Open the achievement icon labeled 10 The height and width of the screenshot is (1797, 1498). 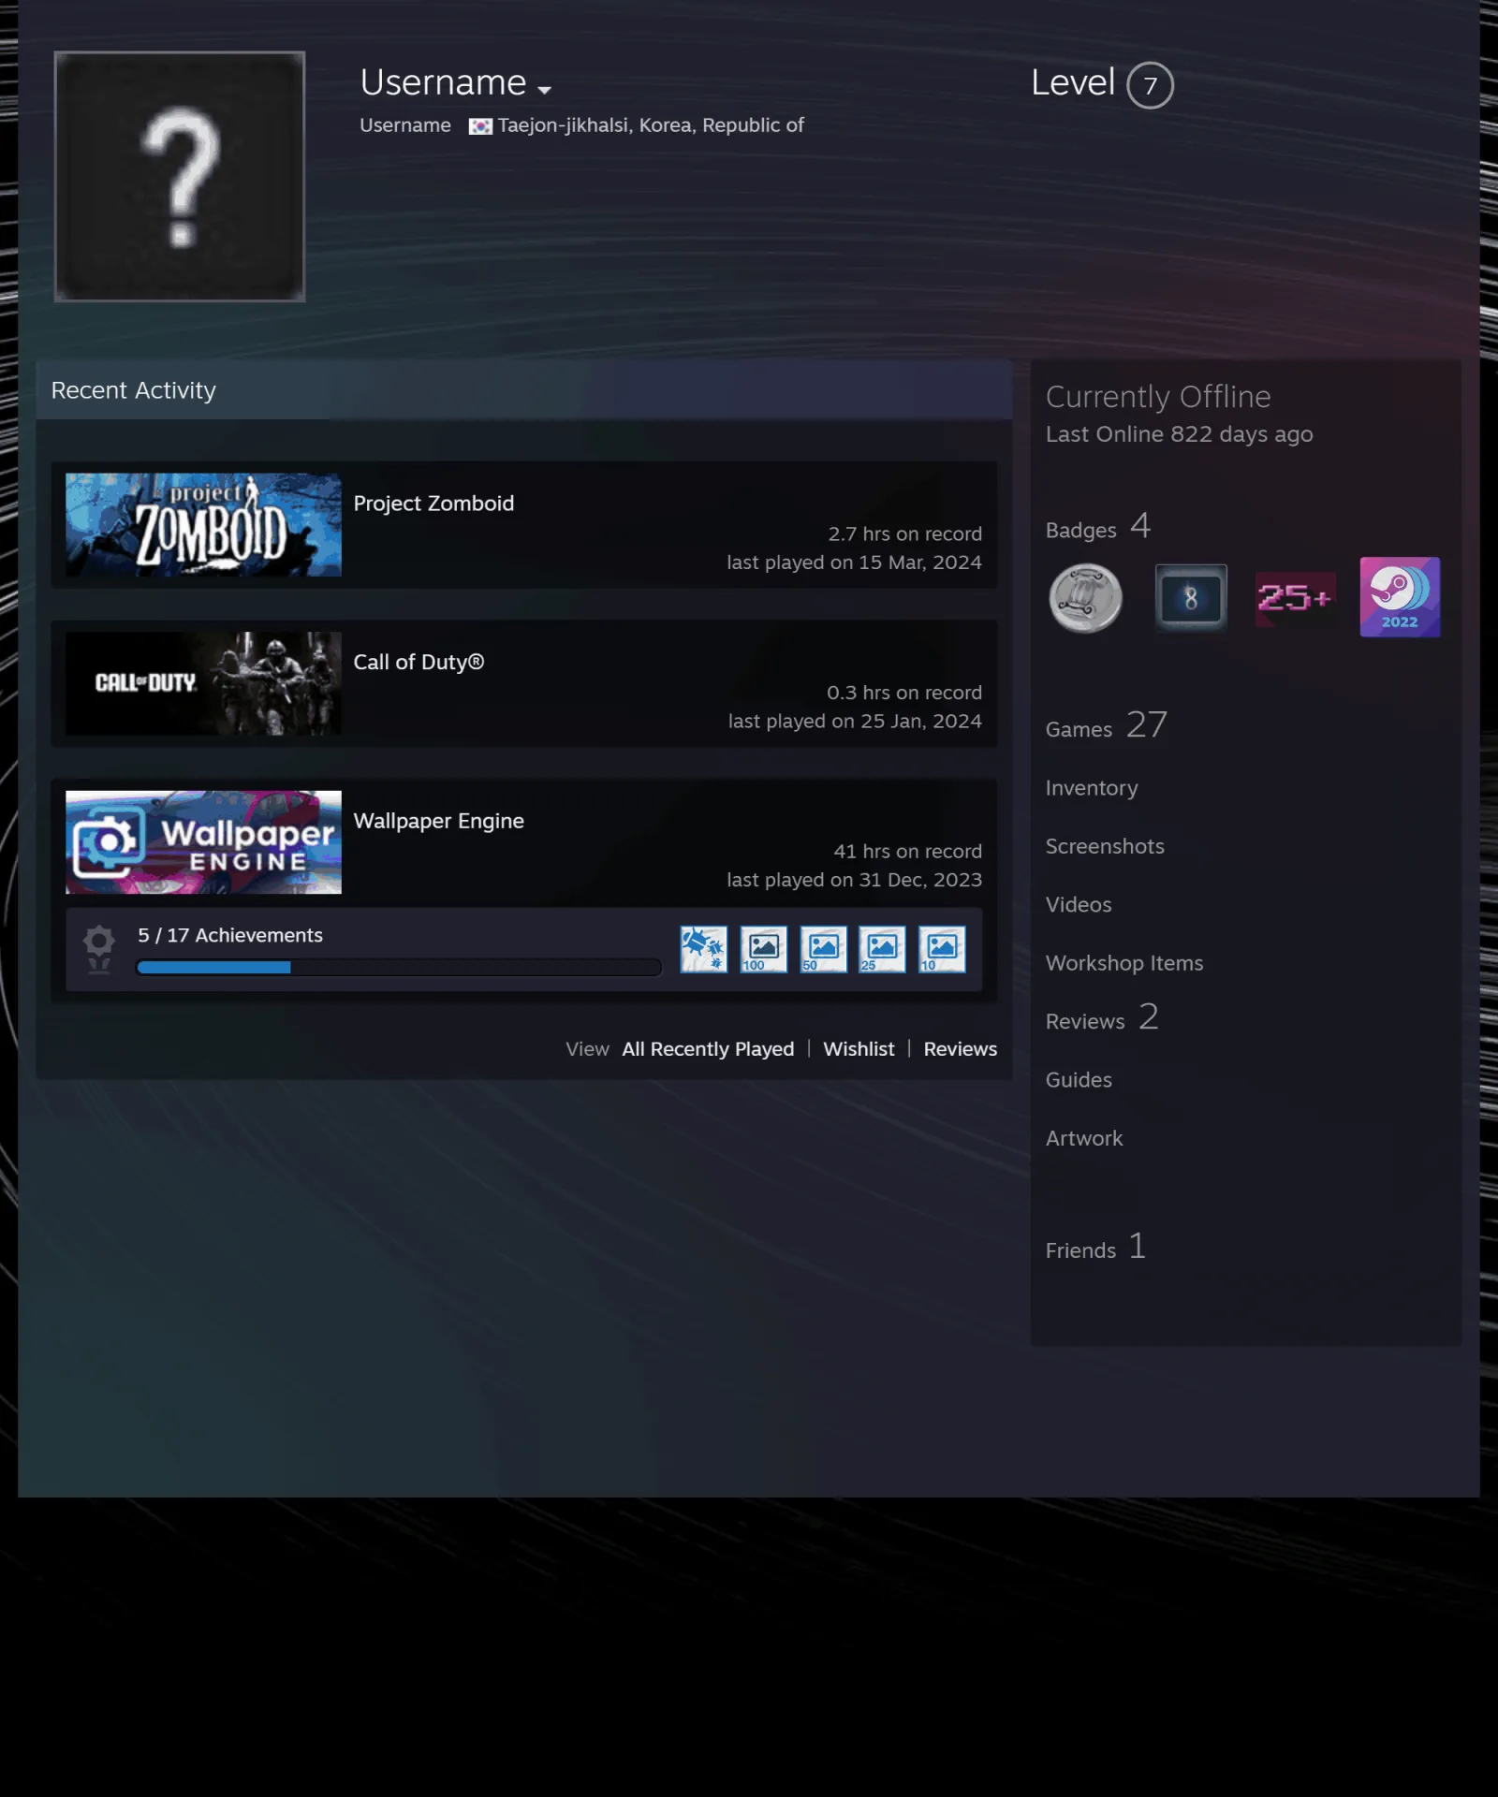pos(942,949)
